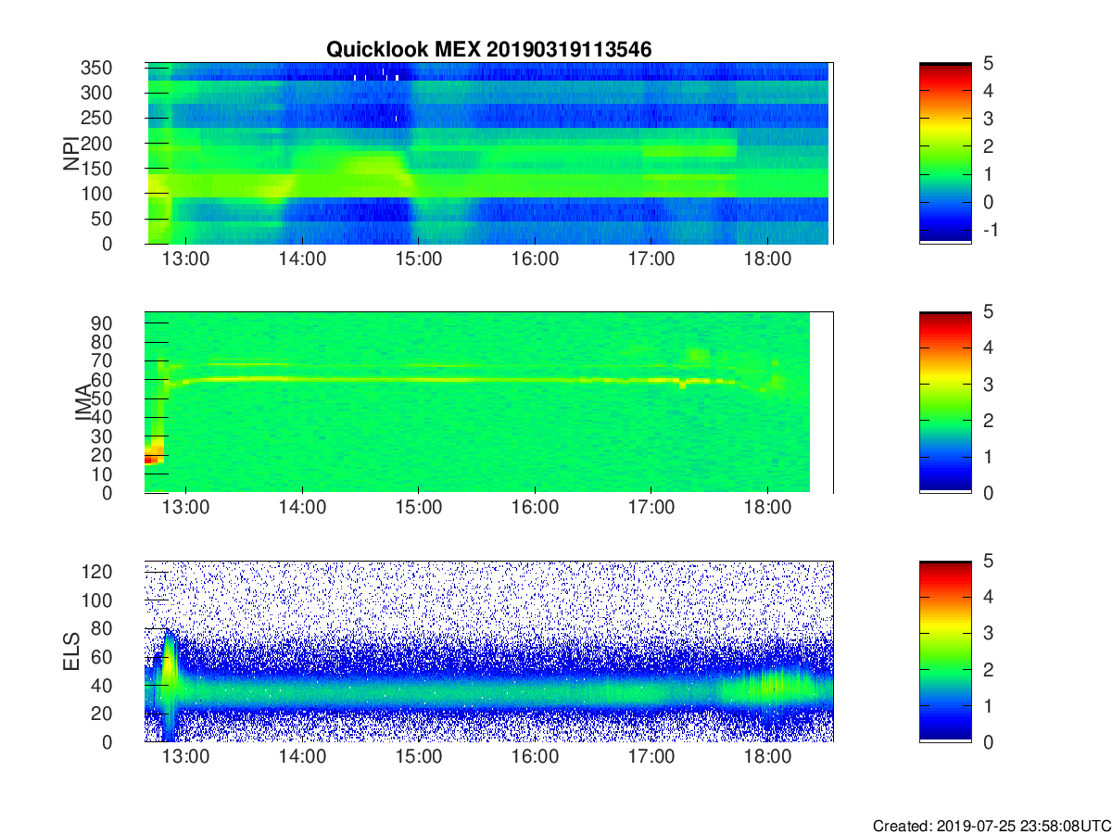Click the 16:00 time label under IMA panel
Screen dimensions: 1112x834
[535, 509]
